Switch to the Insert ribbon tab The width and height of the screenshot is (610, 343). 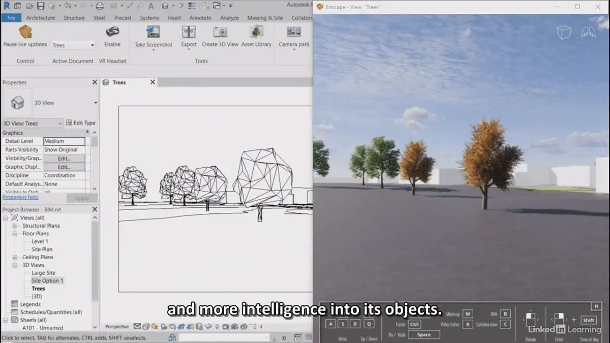[x=174, y=18]
